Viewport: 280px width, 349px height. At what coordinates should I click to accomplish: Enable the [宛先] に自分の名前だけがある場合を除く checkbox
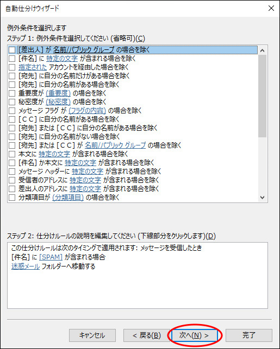pyautogui.click(x=12, y=76)
